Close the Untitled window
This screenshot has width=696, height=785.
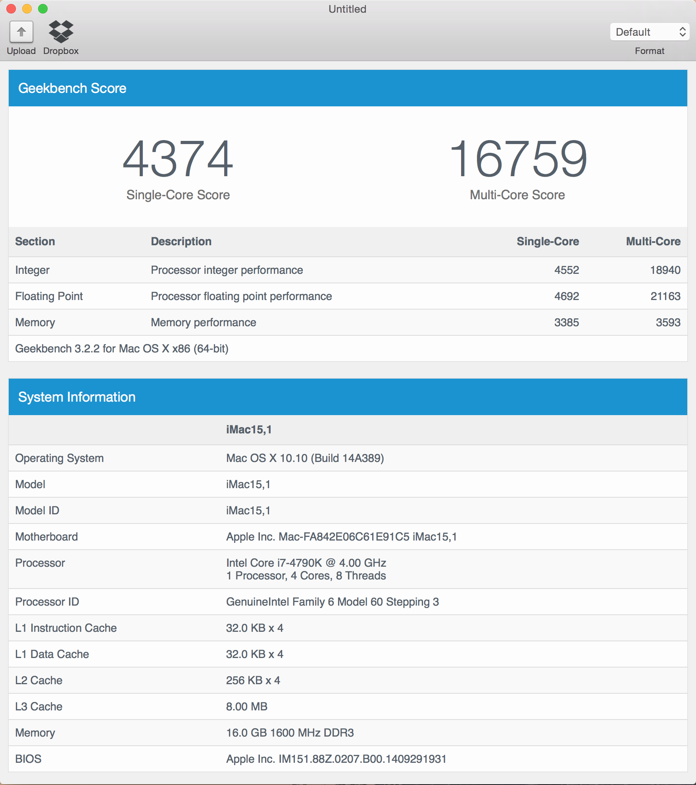[x=11, y=9]
